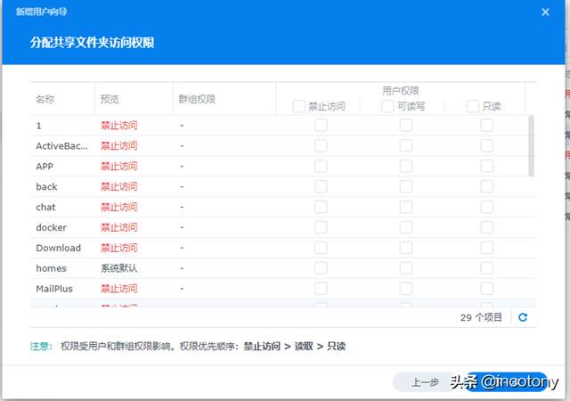Tick the header 只读 select-all checkbox
The height and width of the screenshot is (401, 570).
tap(472, 106)
